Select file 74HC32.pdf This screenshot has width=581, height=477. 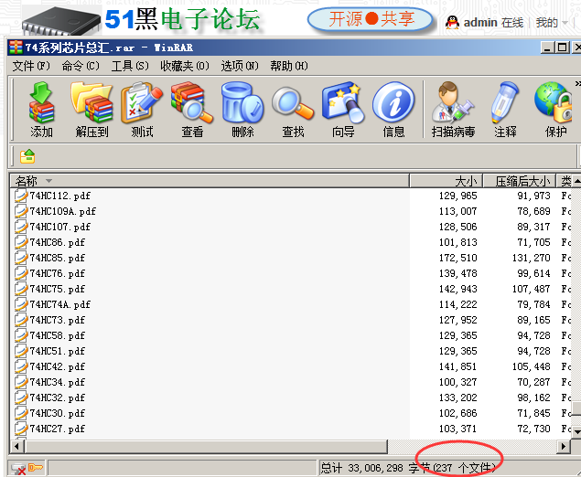point(57,397)
